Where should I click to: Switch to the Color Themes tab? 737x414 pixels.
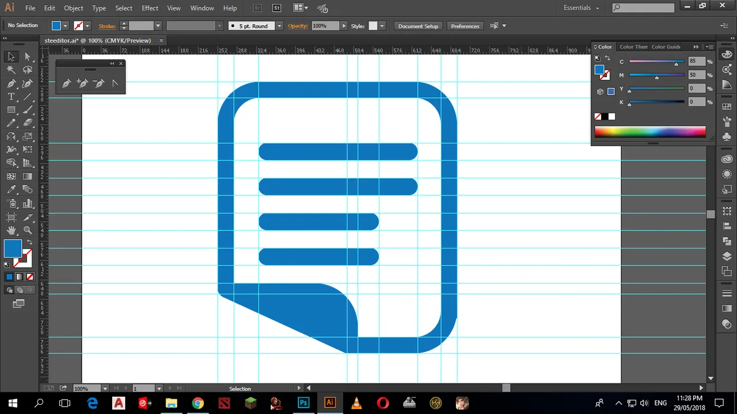pos(633,47)
